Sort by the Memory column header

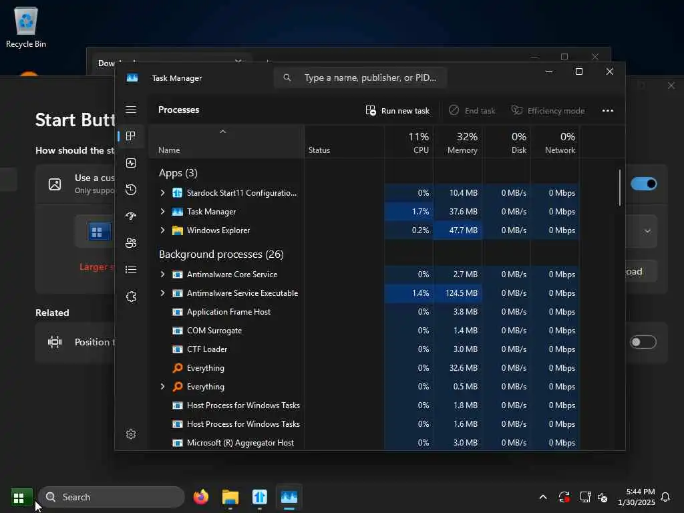click(x=458, y=143)
